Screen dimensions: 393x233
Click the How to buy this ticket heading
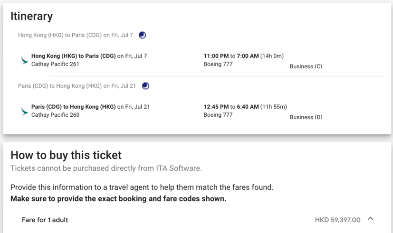click(66, 155)
